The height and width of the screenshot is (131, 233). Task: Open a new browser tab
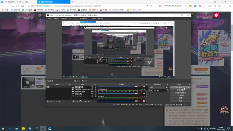coord(73,2)
